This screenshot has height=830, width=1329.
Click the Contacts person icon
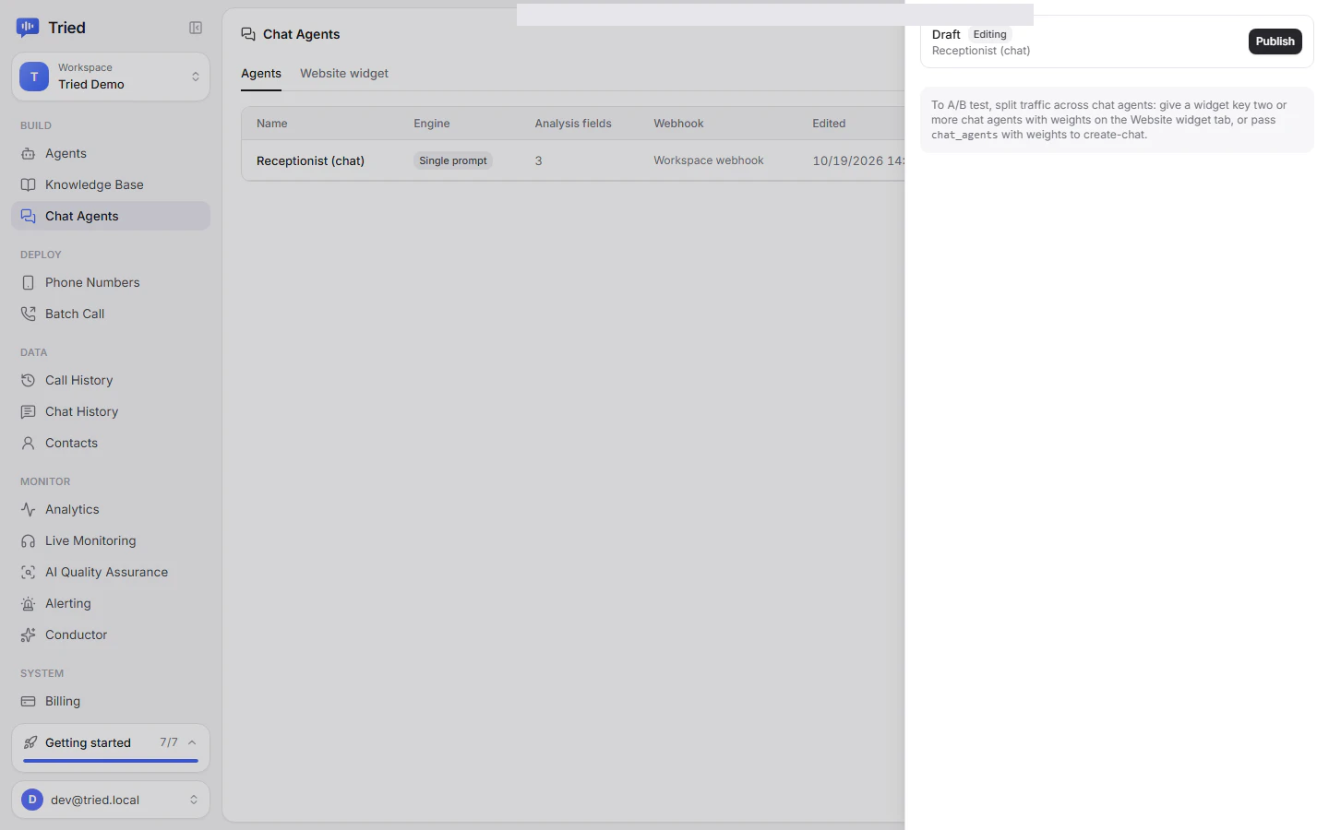(x=29, y=444)
